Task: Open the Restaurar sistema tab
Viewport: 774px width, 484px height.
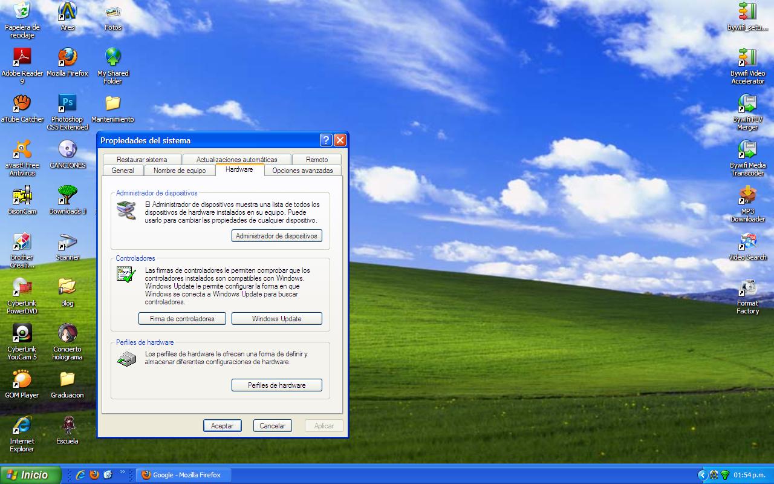Action: (142, 160)
